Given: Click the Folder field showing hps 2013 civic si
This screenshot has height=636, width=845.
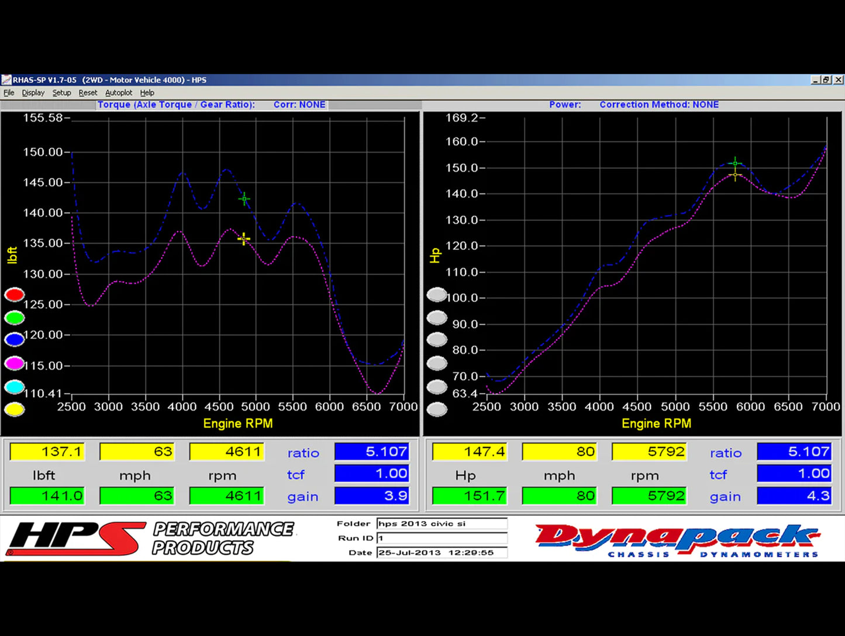Looking at the screenshot, I should point(442,524).
